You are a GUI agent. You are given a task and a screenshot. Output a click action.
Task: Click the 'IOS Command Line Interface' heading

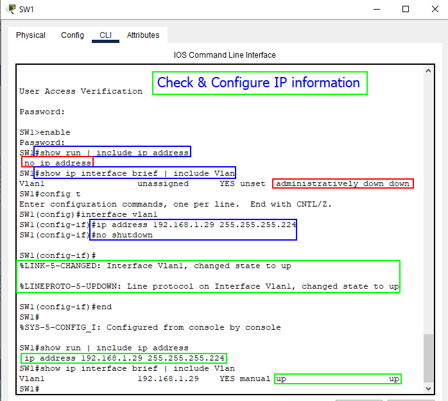(225, 55)
